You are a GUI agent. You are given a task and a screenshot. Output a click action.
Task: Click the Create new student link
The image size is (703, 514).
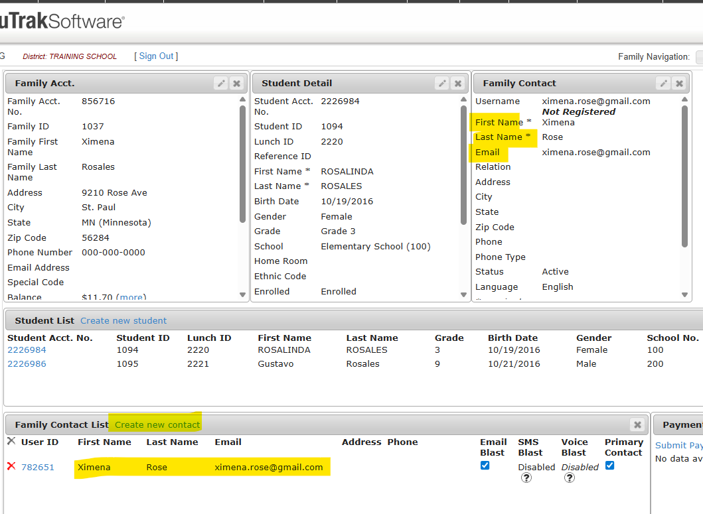point(123,321)
